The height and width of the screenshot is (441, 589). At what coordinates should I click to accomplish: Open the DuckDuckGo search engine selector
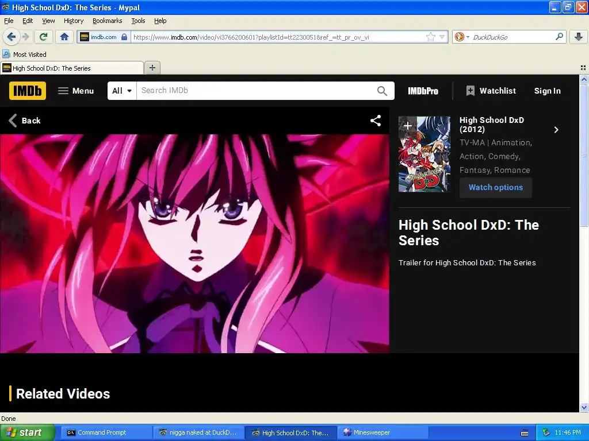(x=462, y=37)
